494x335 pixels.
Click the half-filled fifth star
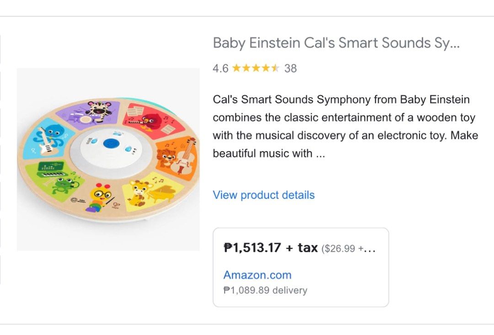tap(274, 68)
